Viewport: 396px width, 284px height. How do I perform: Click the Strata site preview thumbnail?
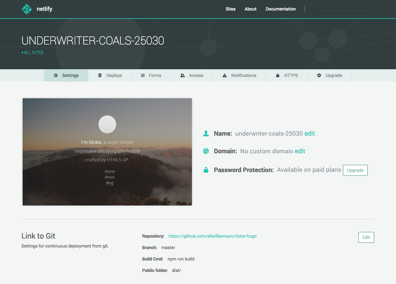point(107,152)
